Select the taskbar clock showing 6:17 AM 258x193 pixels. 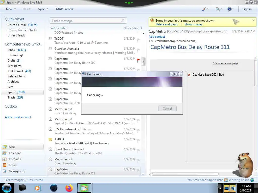click(245, 188)
